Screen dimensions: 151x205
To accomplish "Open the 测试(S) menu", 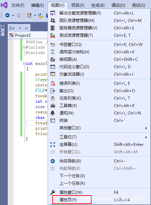I will pos(139,5).
